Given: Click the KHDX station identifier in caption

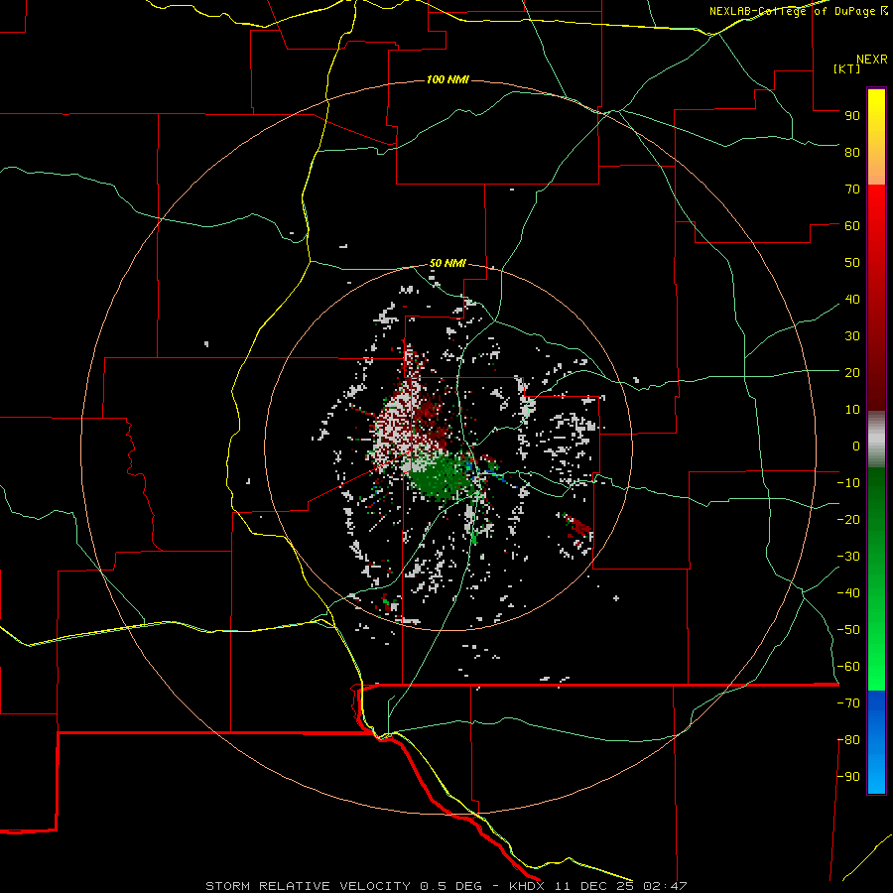Looking at the screenshot, I should [x=527, y=886].
